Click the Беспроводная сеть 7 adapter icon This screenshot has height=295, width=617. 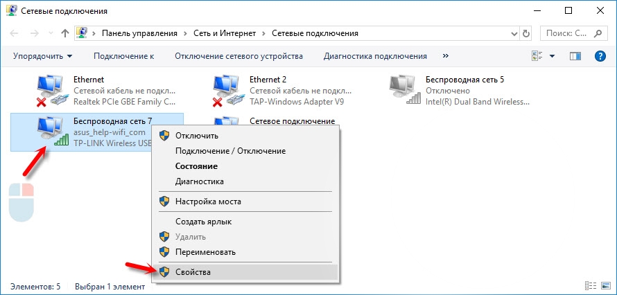51,132
